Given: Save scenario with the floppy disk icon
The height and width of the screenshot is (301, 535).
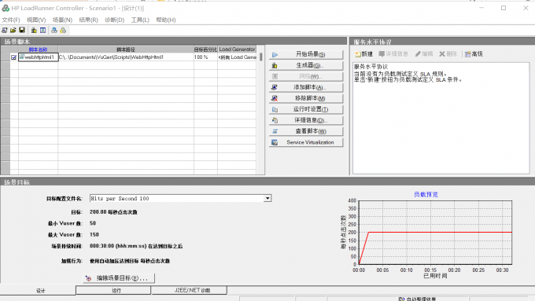Looking at the screenshot, I should (x=22, y=31).
